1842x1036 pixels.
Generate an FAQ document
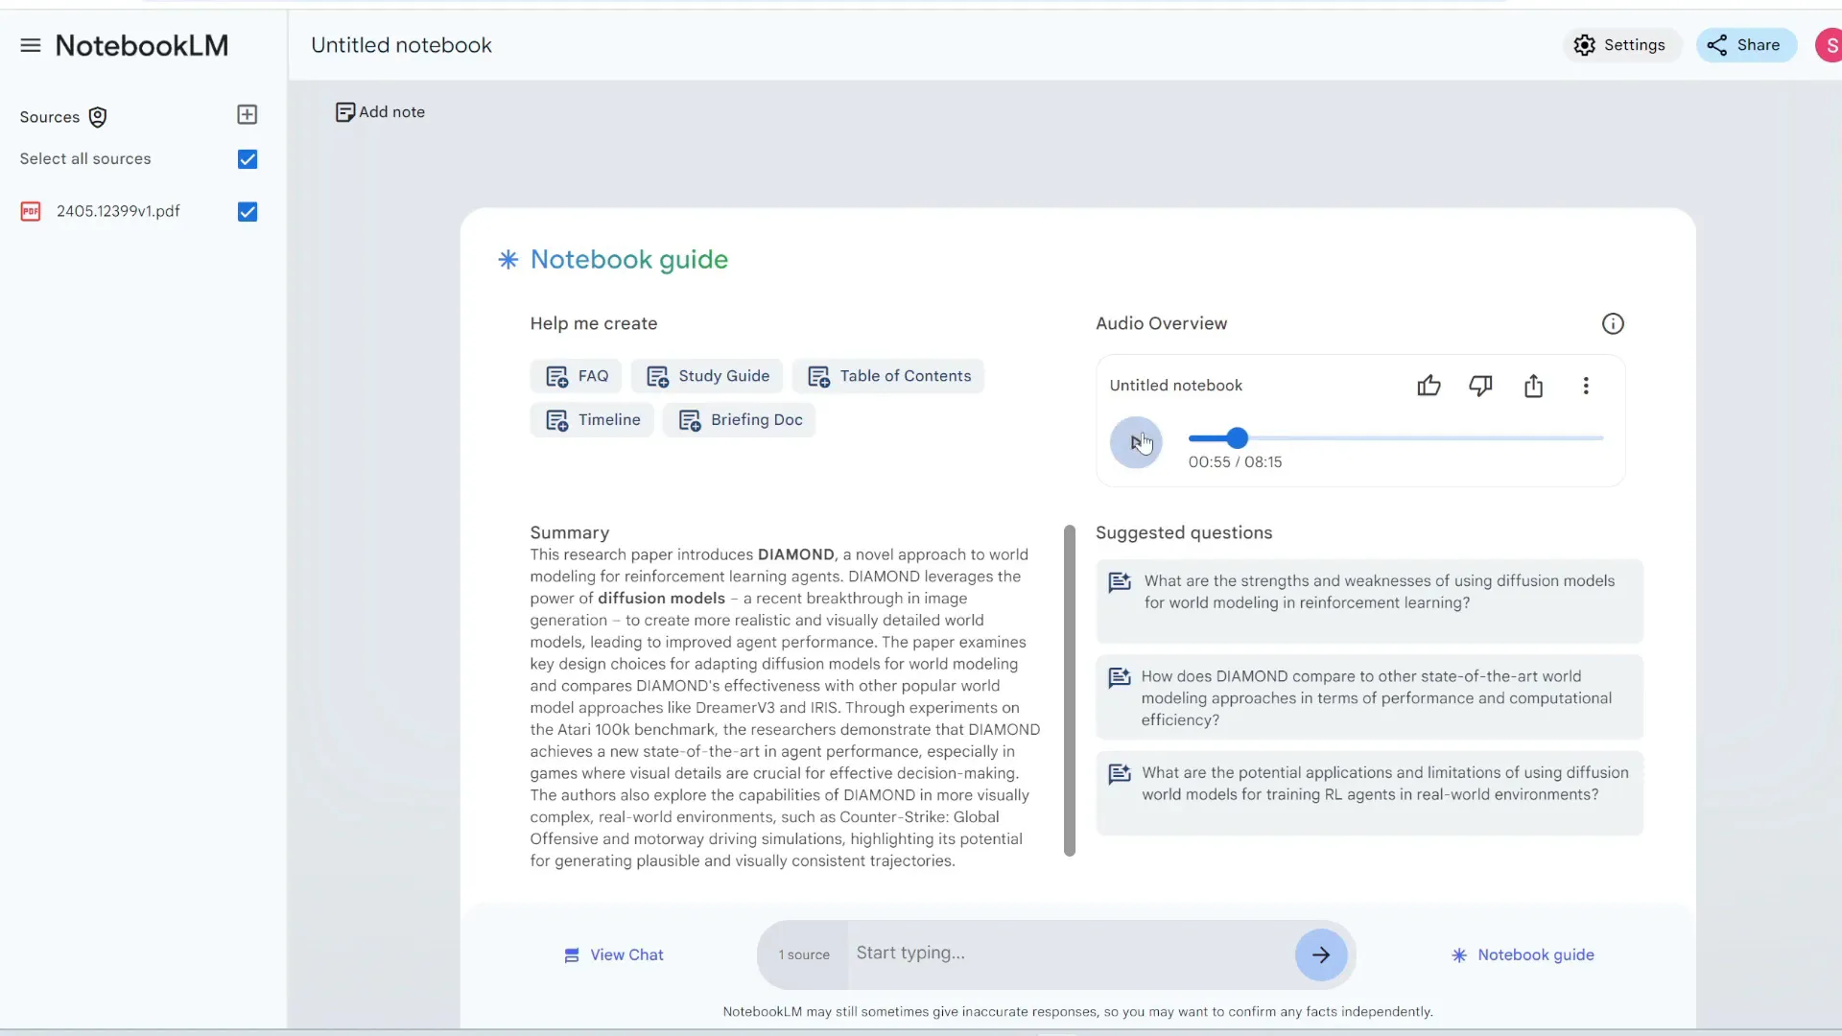(576, 376)
